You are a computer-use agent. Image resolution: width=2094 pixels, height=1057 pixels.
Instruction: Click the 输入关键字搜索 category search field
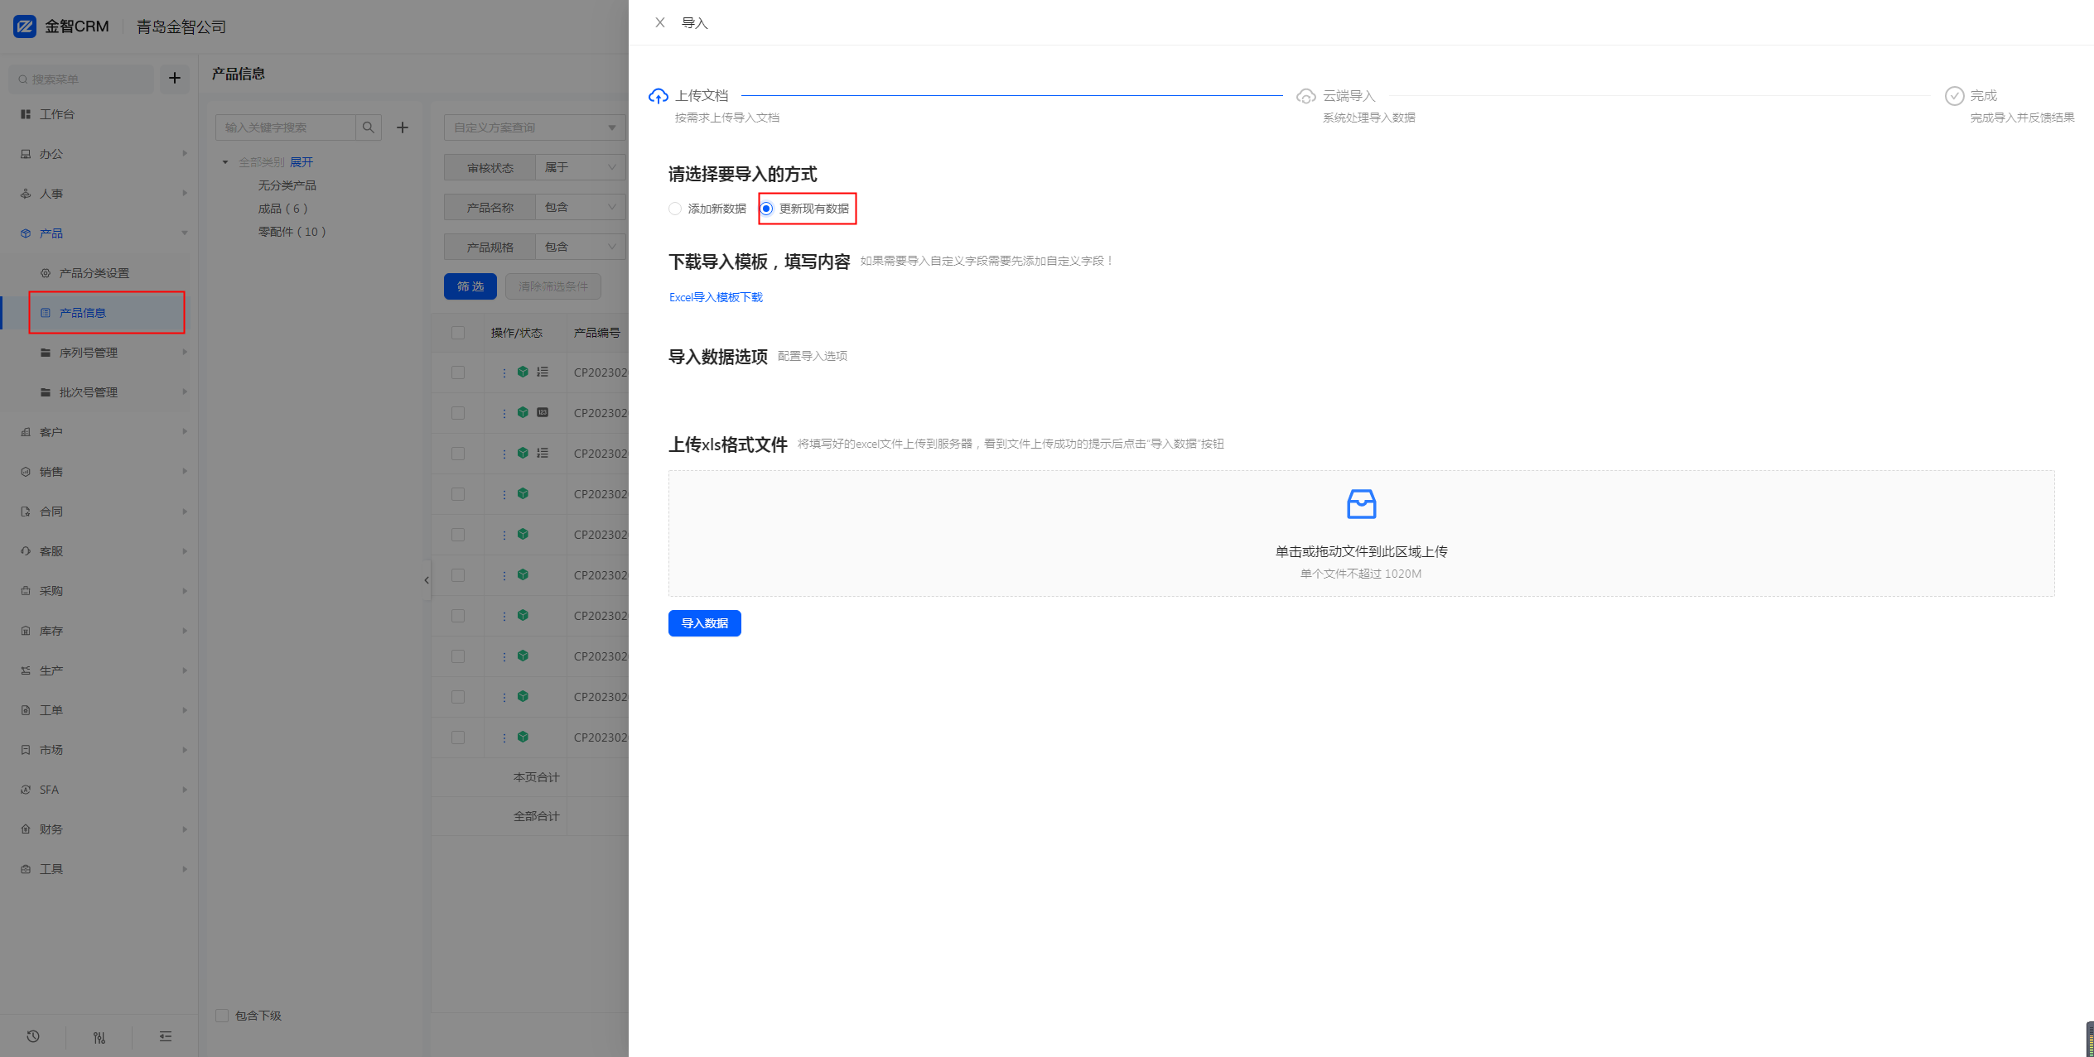coord(286,127)
